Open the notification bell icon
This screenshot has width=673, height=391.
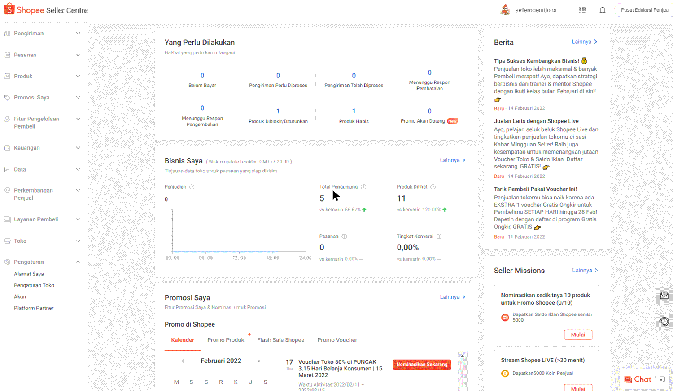(602, 10)
